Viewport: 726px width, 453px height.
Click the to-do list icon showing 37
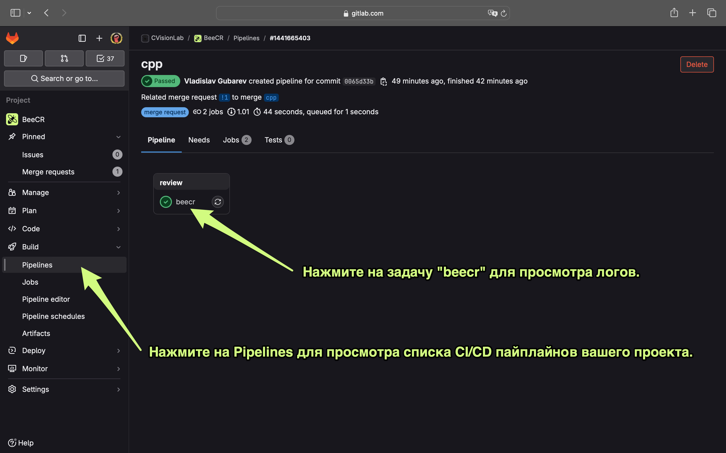click(x=105, y=58)
